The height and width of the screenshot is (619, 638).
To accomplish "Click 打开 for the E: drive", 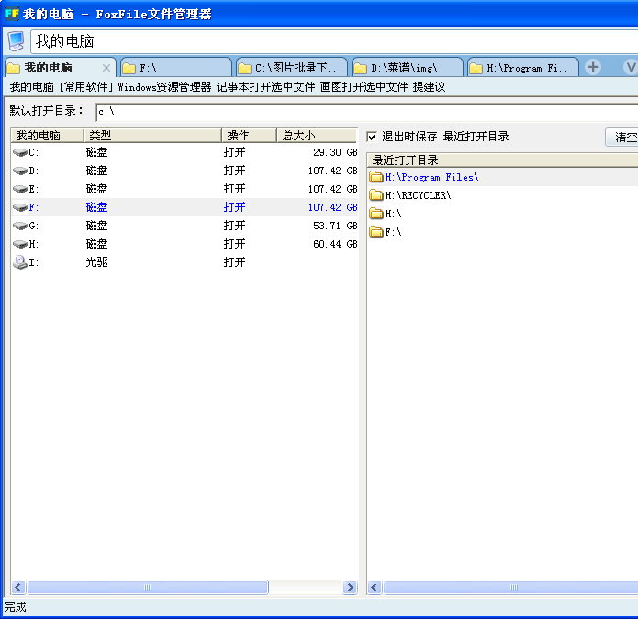I will click(234, 189).
